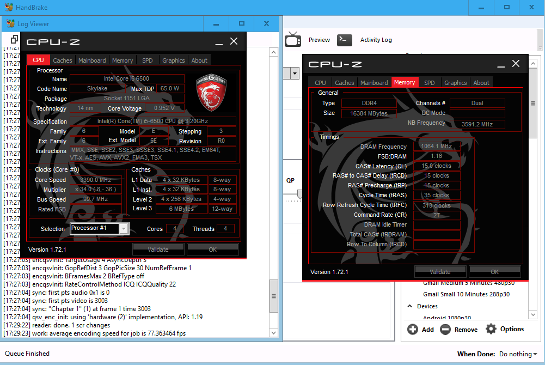Switch to Mainboard tab in processor CPU-Z window
This screenshot has width=545, height=365.
(92, 60)
